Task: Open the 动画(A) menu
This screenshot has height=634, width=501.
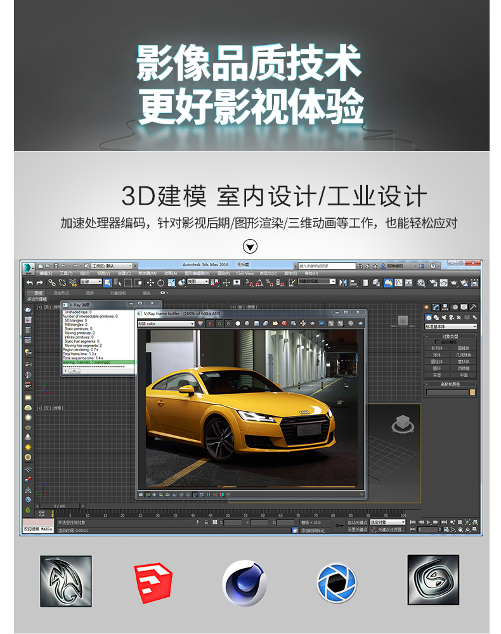Action: pos(170,273)
